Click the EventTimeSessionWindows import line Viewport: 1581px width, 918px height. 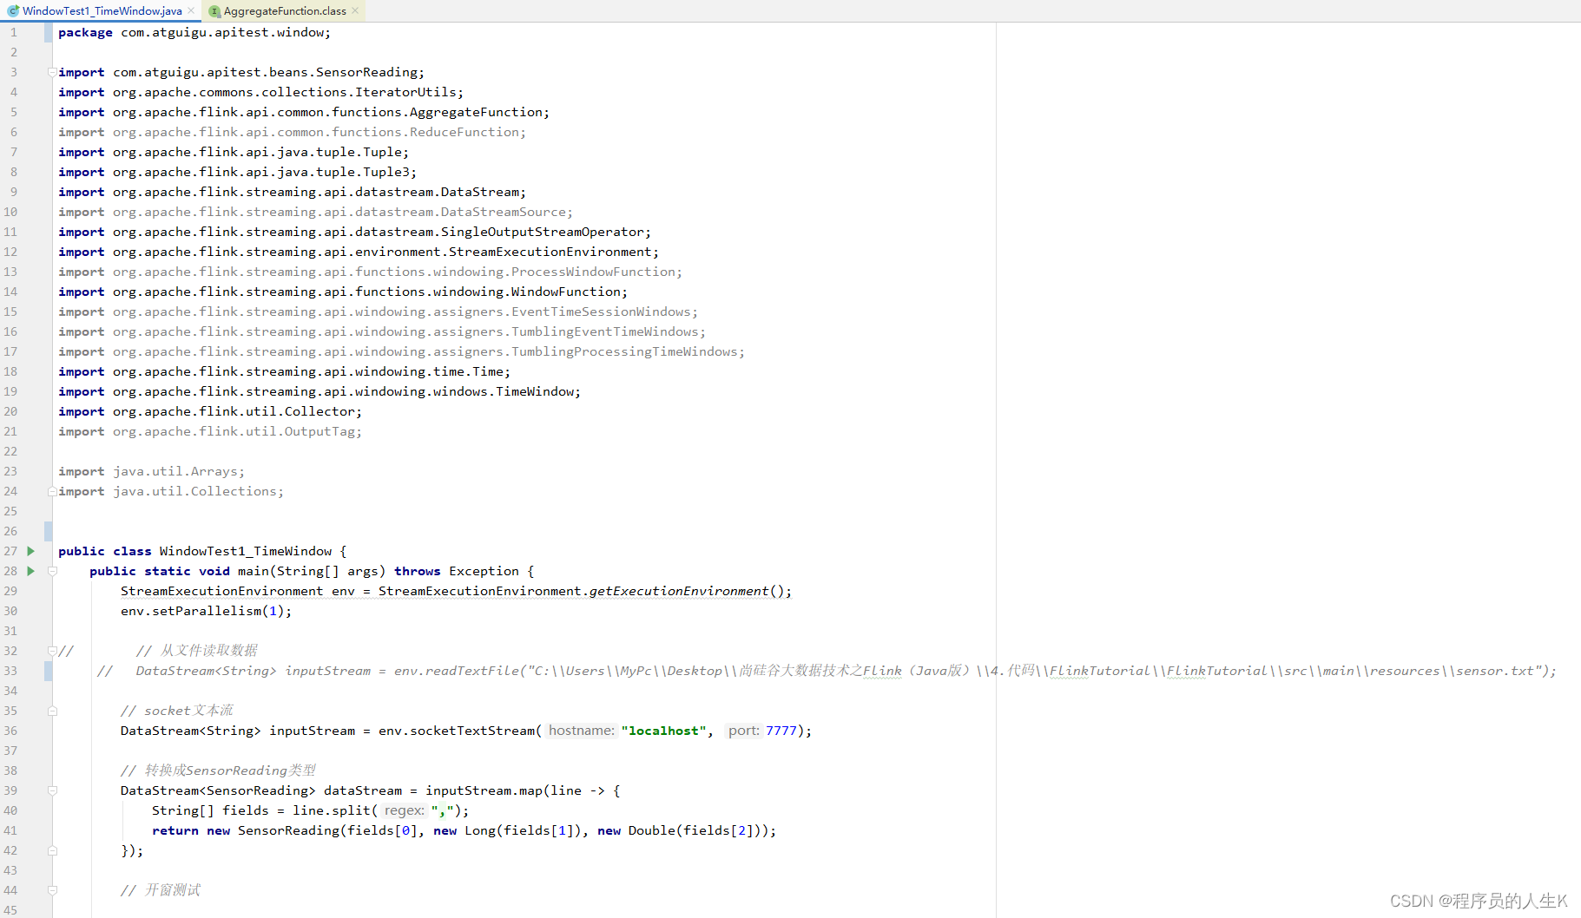coord(378,311)
